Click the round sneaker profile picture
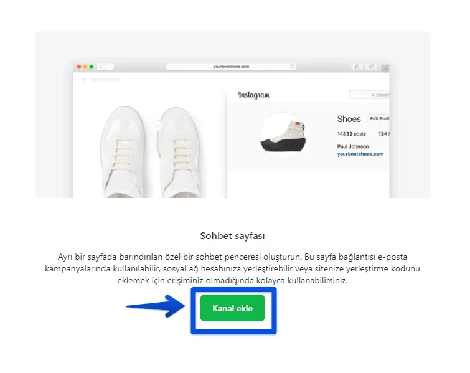Screen dimensions: 470x373 click(x=283, y=136)
